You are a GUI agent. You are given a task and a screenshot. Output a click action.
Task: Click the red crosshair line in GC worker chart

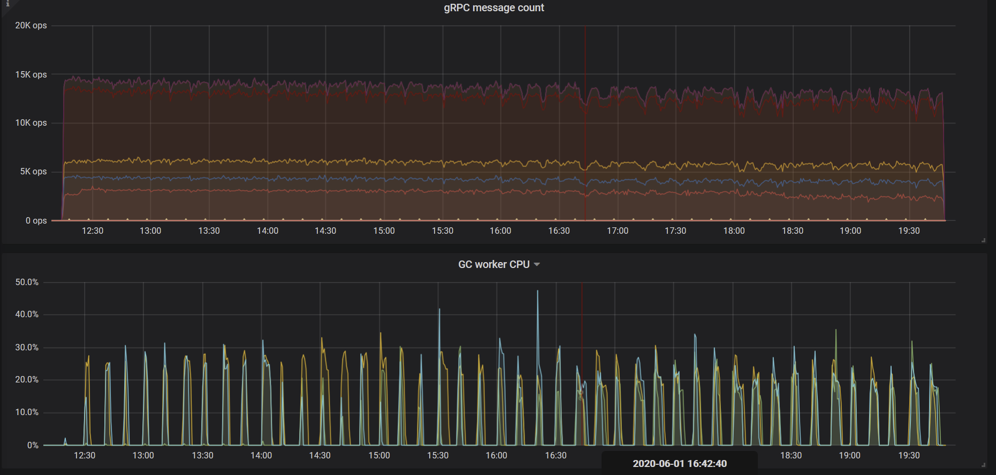(x=582, y=364)
